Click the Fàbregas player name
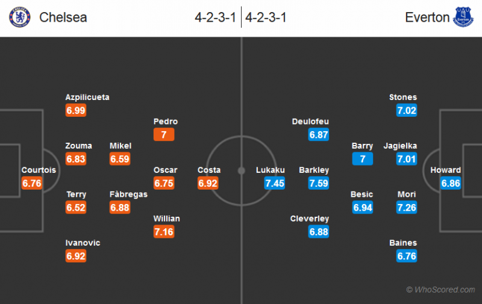The image size is (482, 304). 128,194
